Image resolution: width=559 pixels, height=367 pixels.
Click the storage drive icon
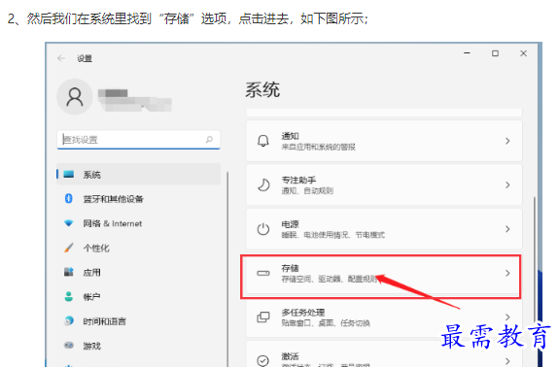(x=263, y=273)
